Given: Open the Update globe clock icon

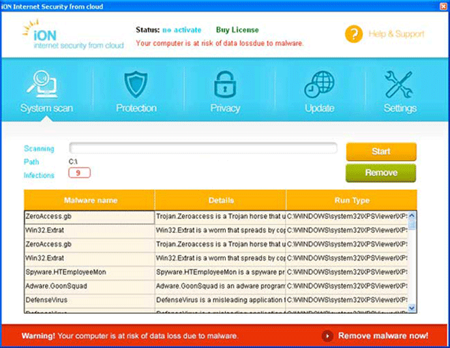Looking at the screenshot, I should (x=319, y=85).
